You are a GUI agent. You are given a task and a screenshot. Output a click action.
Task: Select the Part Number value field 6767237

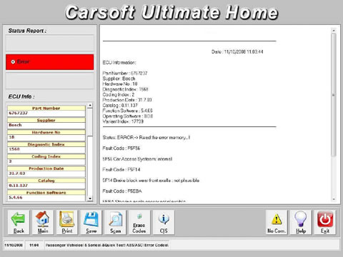tap(46, 114)
